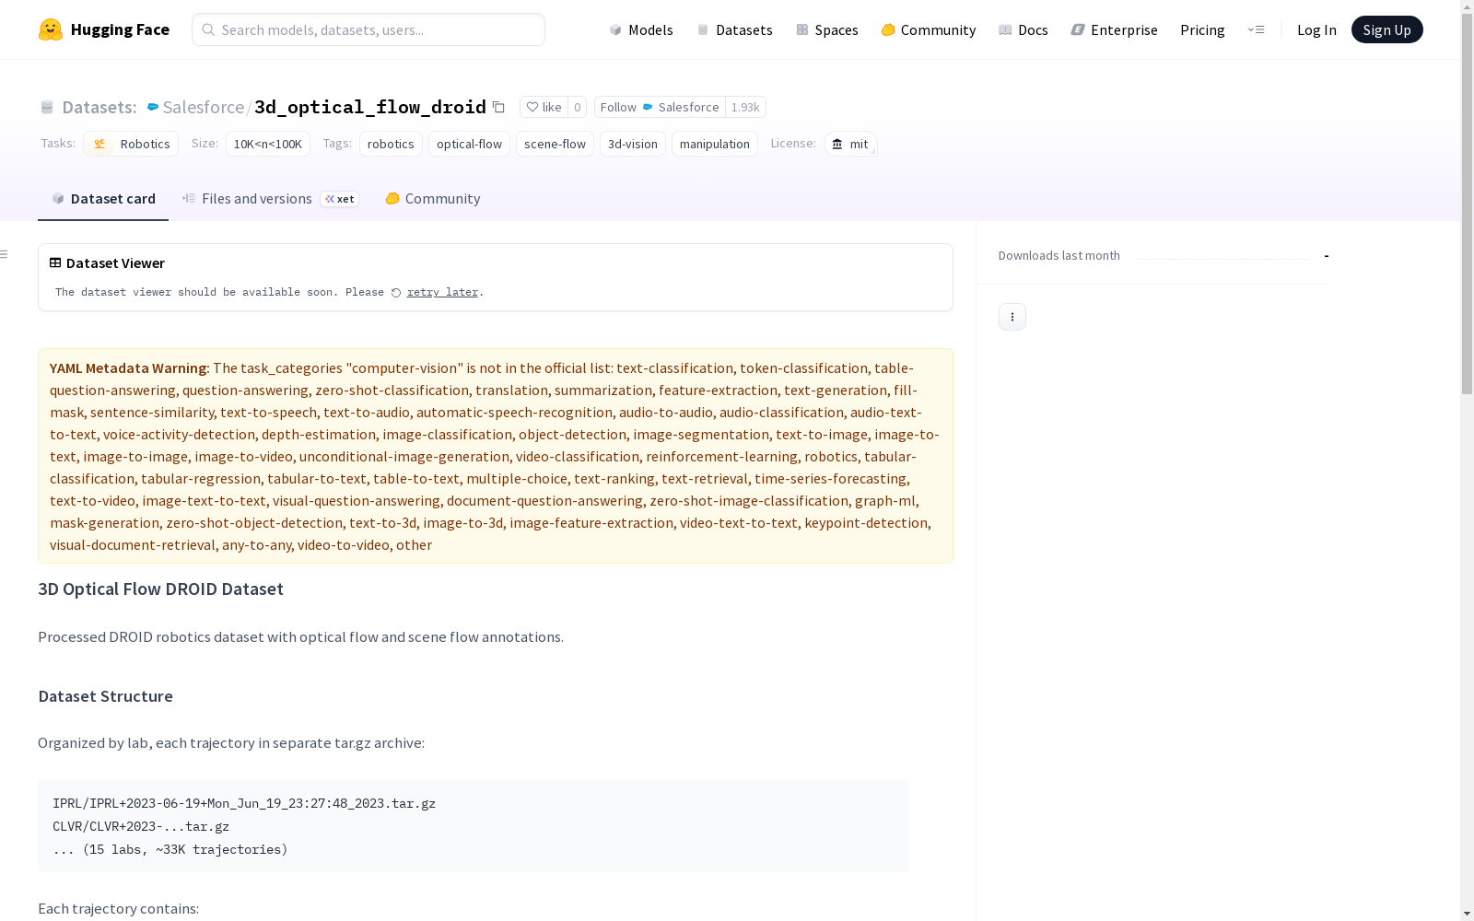
Task: Go to Community in top navigation
Action: click(x=929, y=29)
